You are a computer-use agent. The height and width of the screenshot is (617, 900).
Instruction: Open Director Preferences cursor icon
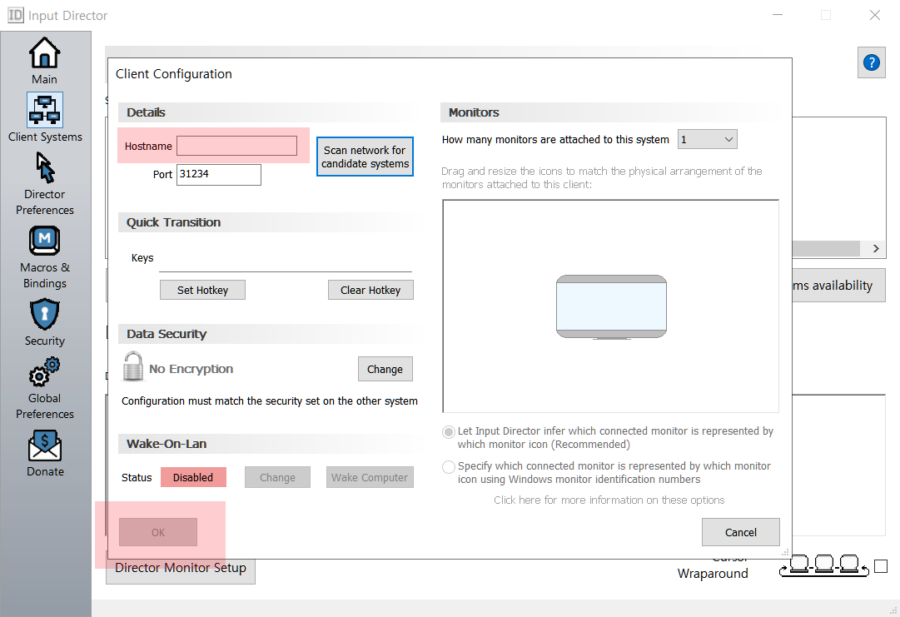[x=45, y=167]
